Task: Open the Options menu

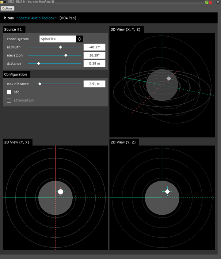Action: click(7, 8)
